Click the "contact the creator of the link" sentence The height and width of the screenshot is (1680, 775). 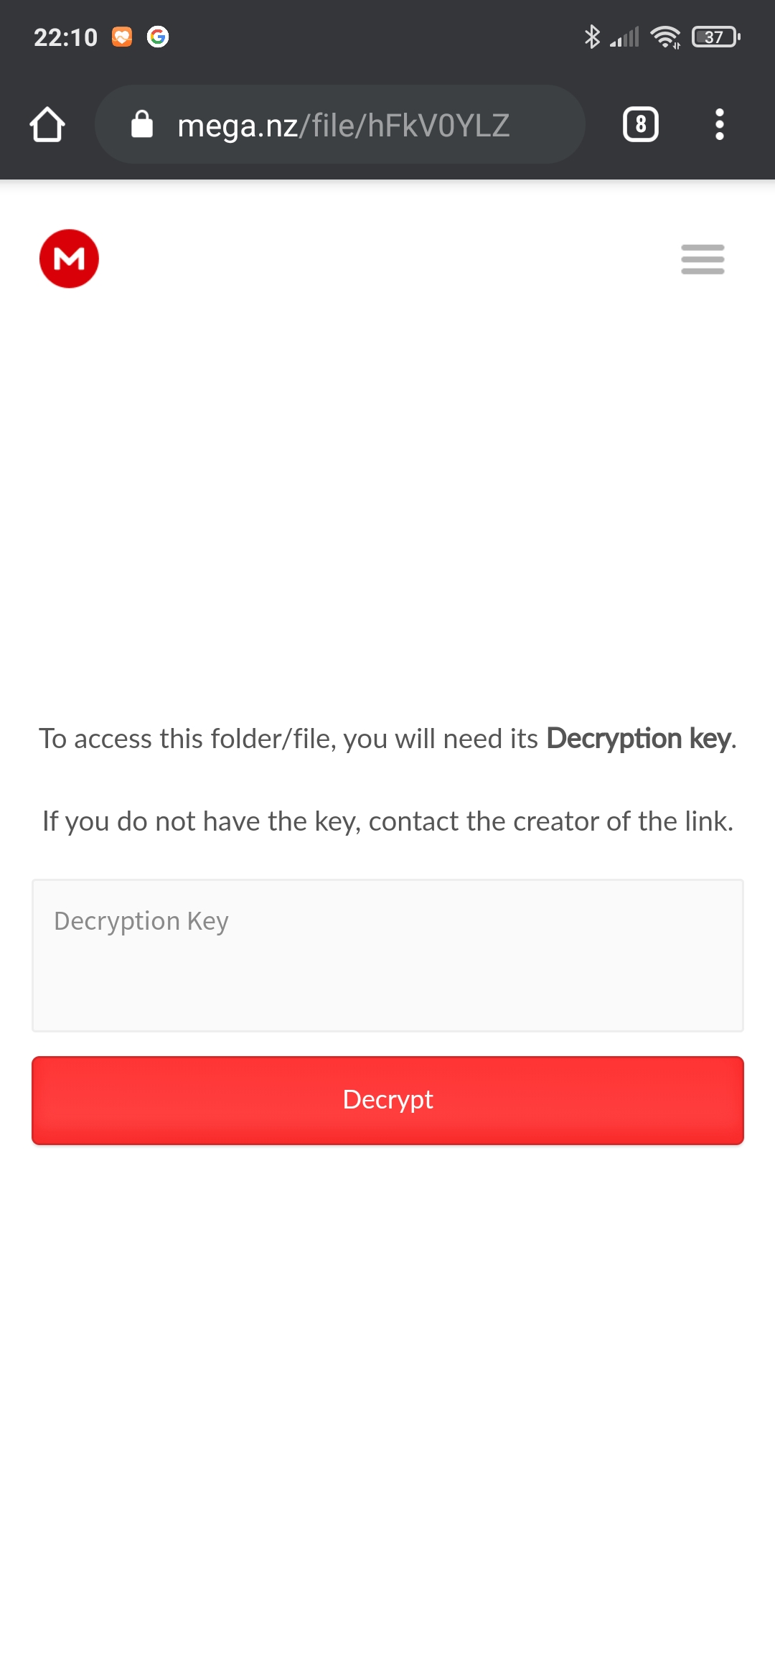[551, 821]
